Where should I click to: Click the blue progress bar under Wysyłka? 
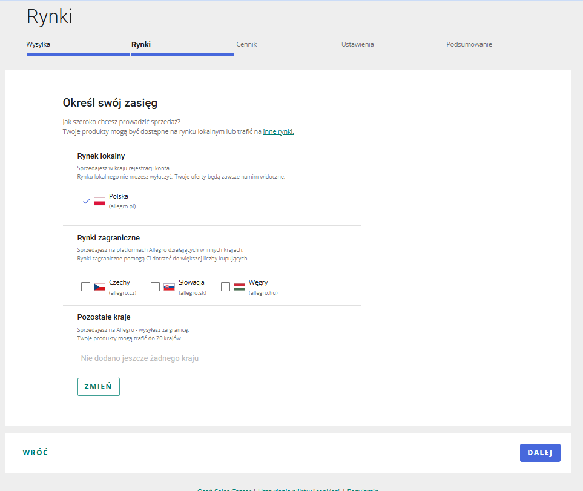[77, 54]
